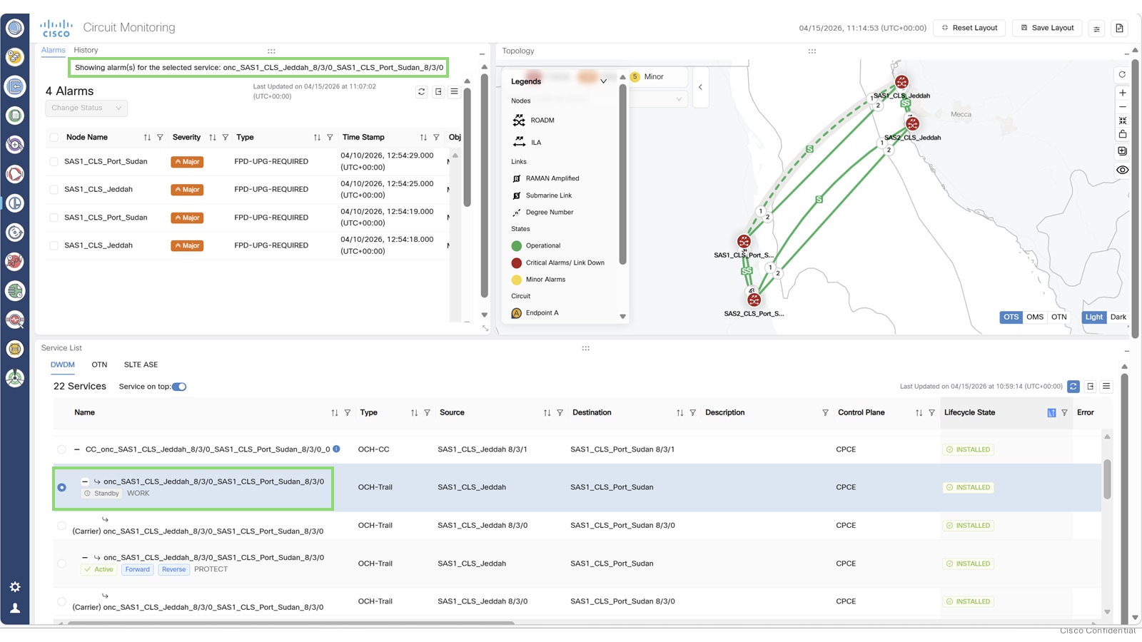Click the Reset Layout button
The height and width of the screenshot is (642, 1142).
[x=969, y=27]
